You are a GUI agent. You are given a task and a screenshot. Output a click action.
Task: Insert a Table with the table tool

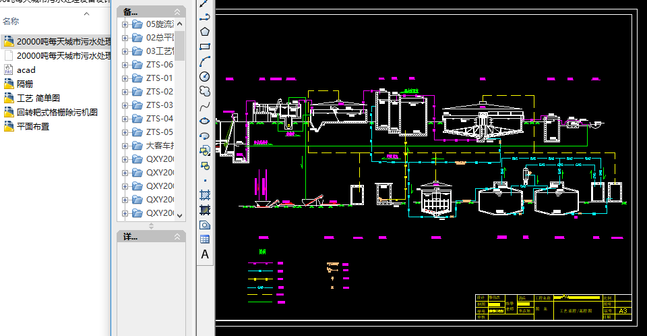(205, 240)
